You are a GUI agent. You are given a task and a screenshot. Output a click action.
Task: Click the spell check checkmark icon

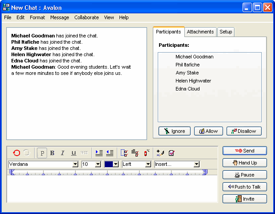171,153
